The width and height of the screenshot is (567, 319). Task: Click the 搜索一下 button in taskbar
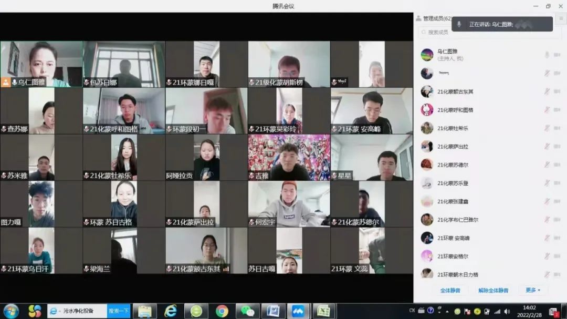(x=119, y=311)
